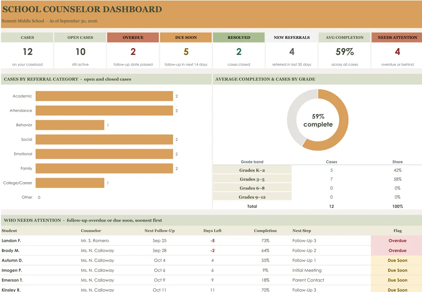Image resolution: width=422 pixels, height=292 pixels.
Task: Click 'follow-up date passed' caption
Action: [x=133, y=65]
